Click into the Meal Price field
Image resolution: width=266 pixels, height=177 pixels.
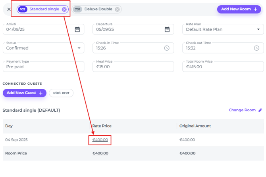click(x=133, y=67)
